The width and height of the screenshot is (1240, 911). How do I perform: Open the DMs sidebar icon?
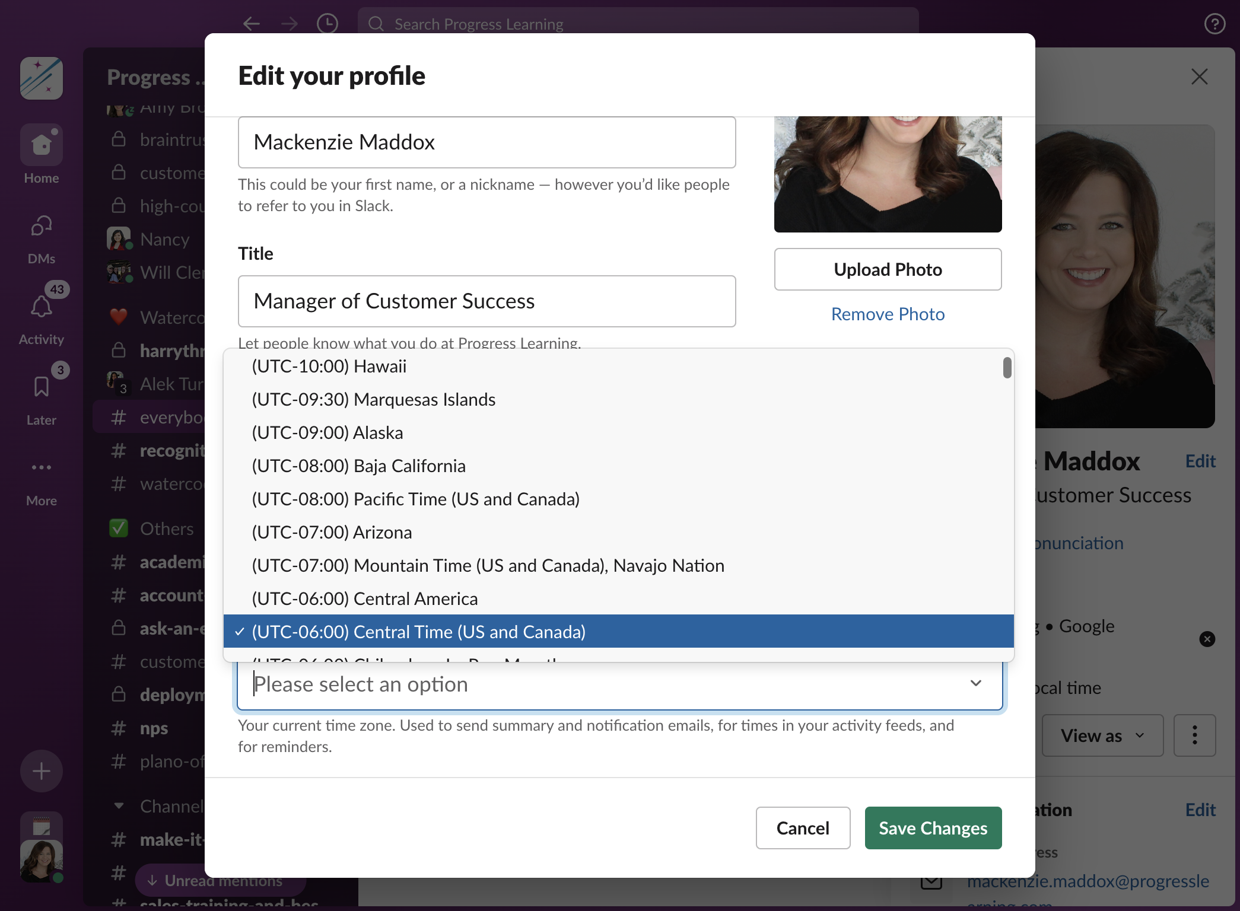coord(41,226)
